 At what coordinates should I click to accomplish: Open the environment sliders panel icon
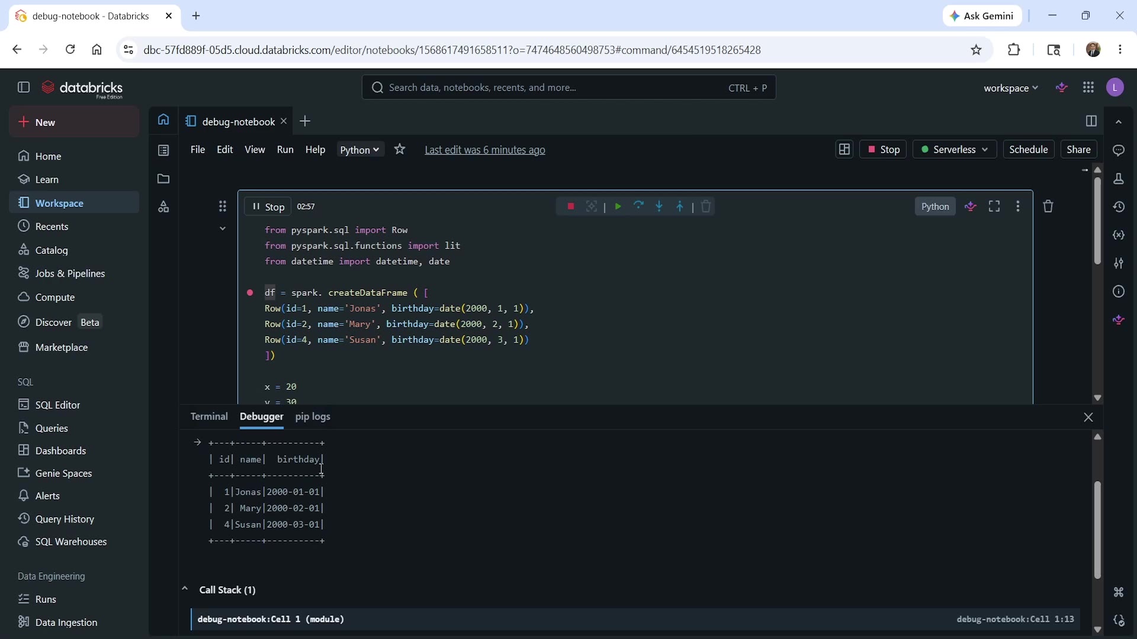[x=1119, y=263]
